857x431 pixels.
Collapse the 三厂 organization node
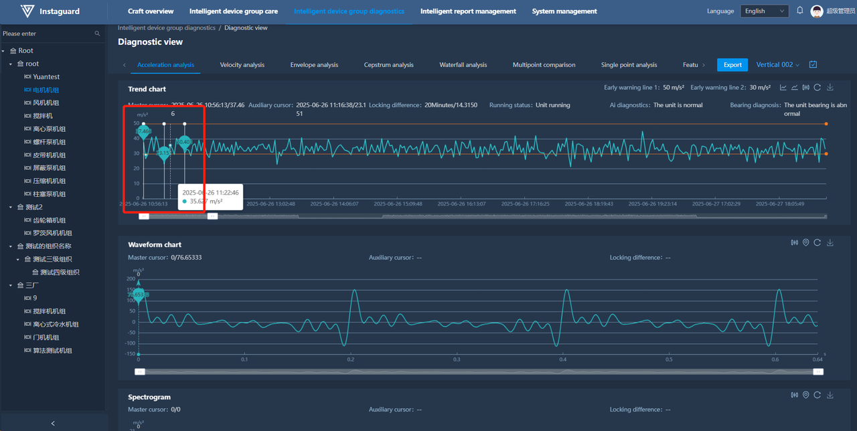click(x=11, y=286)
